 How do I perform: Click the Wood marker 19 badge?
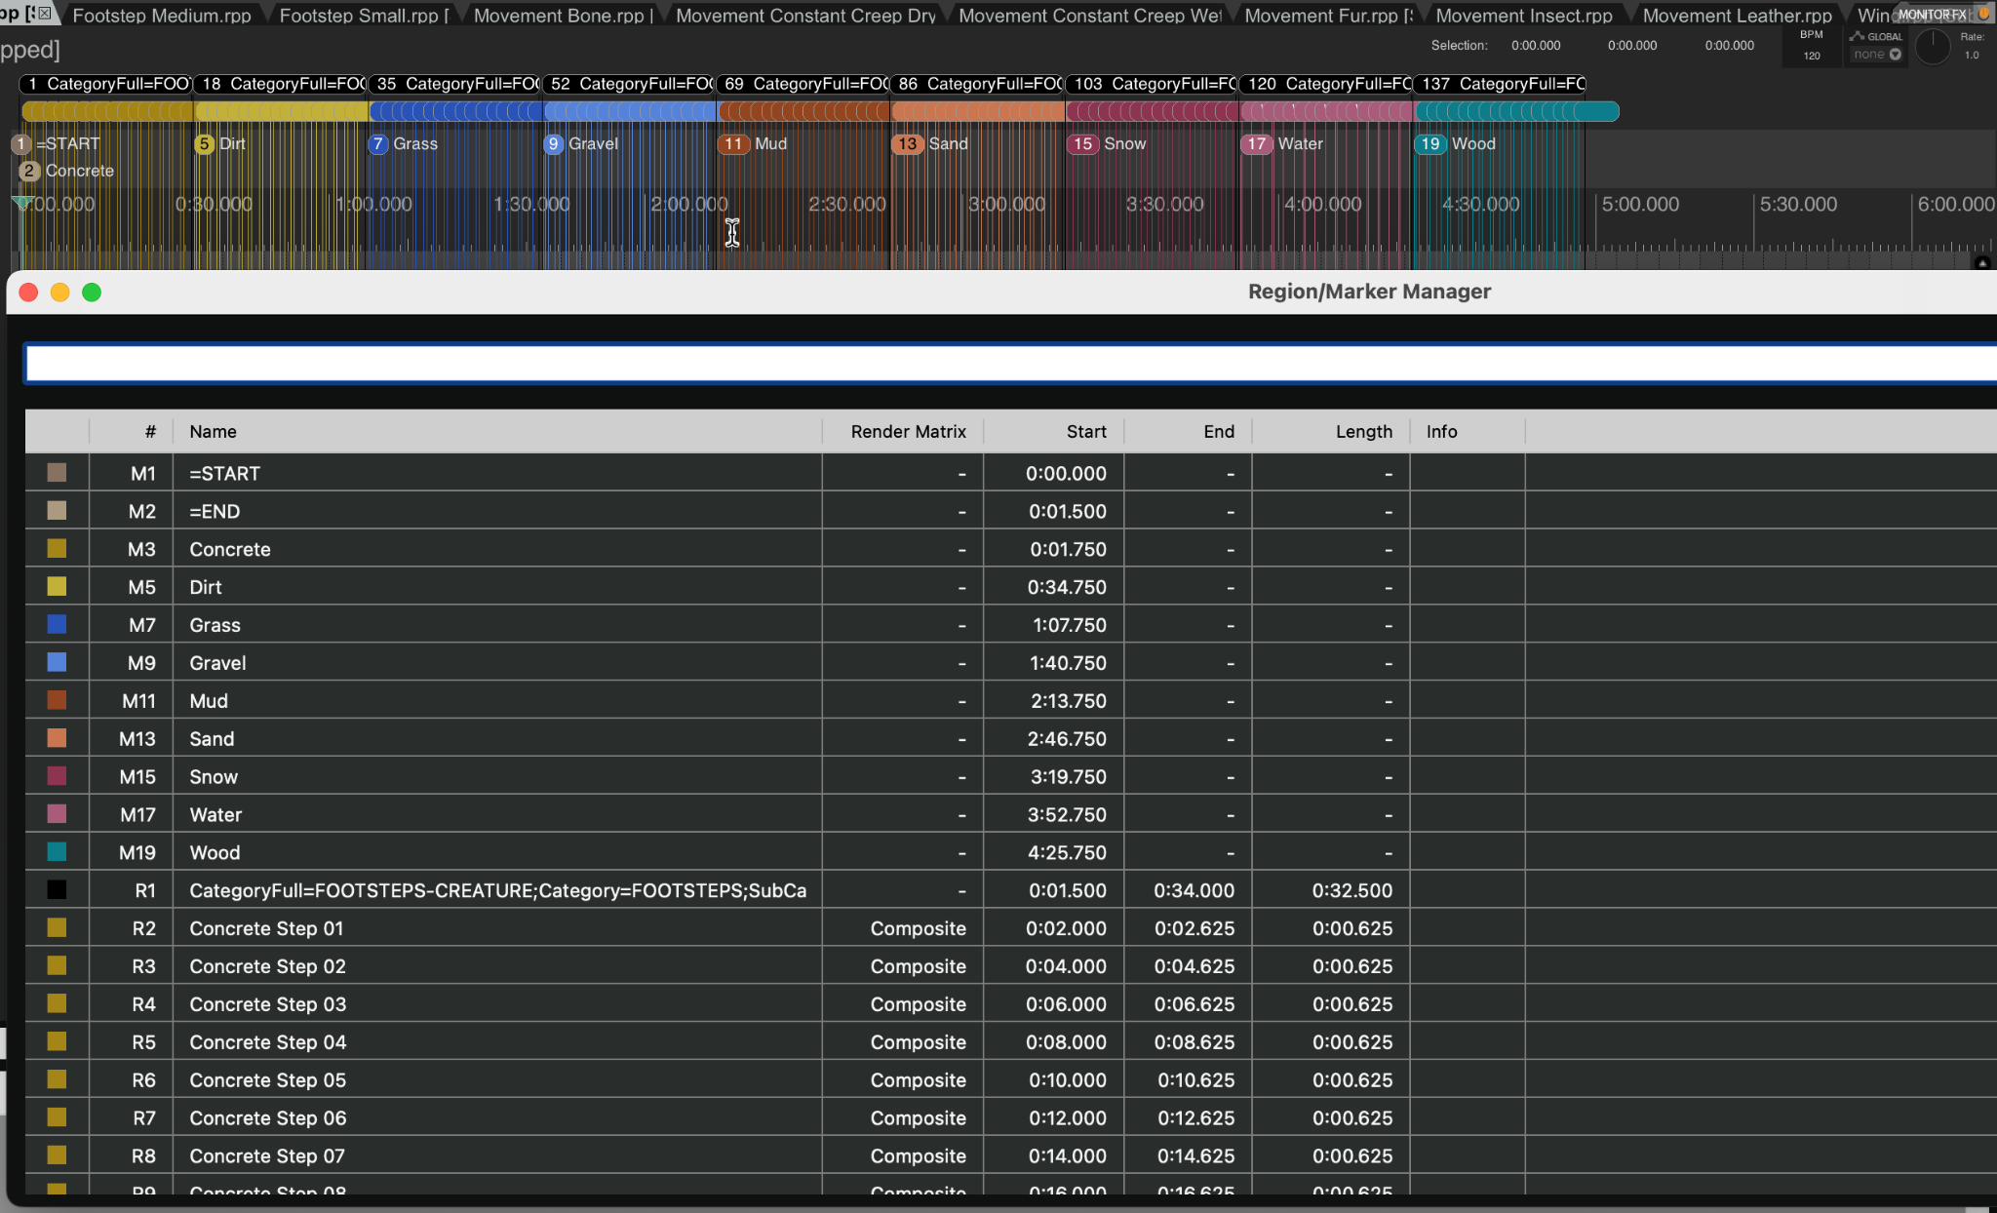click(x=1429, y=143)
